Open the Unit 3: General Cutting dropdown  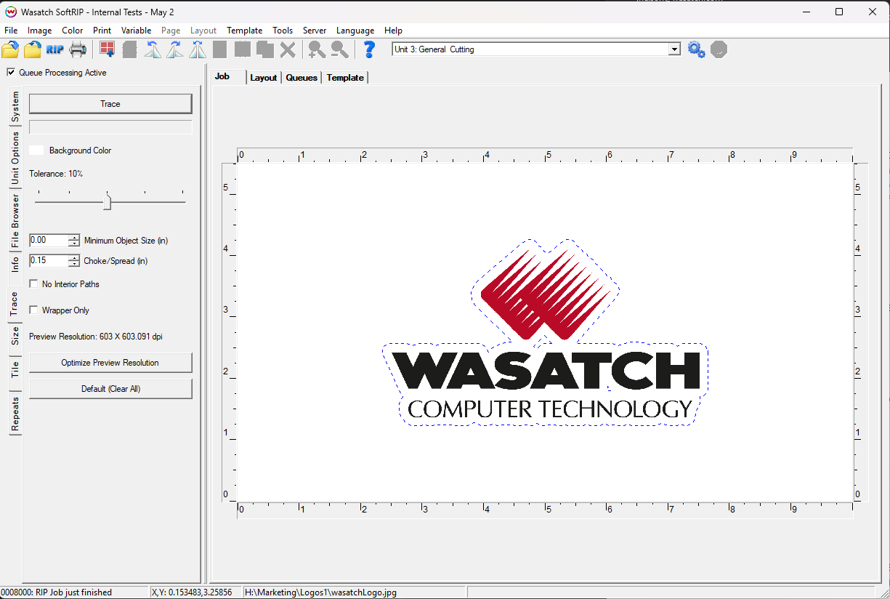click(675, 49)
